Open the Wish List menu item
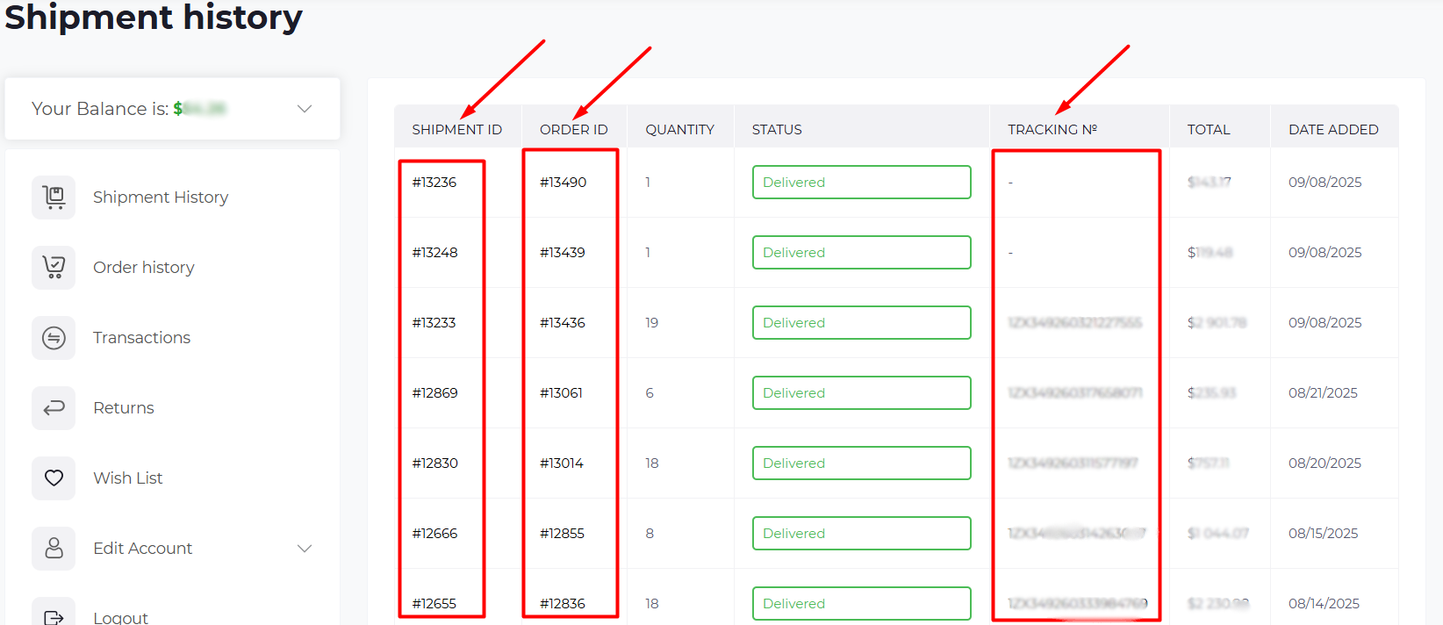 pyautogui.click(x=128, y=478)
